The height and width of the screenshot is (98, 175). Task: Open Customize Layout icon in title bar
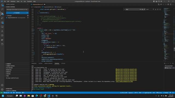click(161, 1)
